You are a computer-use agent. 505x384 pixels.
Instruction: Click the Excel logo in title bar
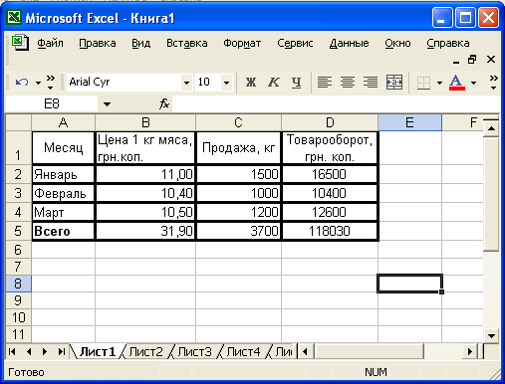pos(14,17)
